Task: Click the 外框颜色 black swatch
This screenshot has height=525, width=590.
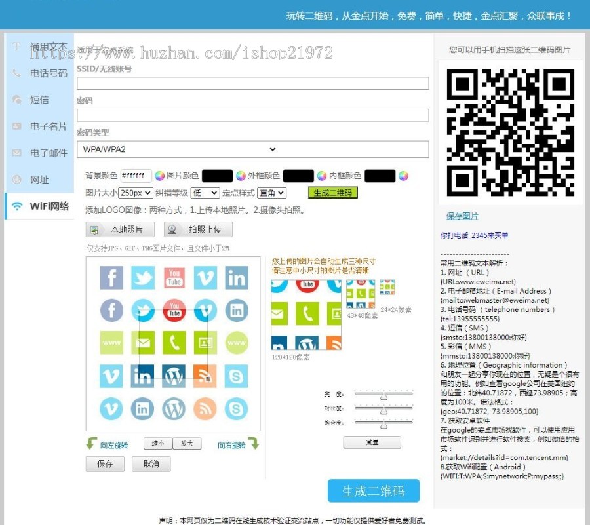Action: click(298, 176)
